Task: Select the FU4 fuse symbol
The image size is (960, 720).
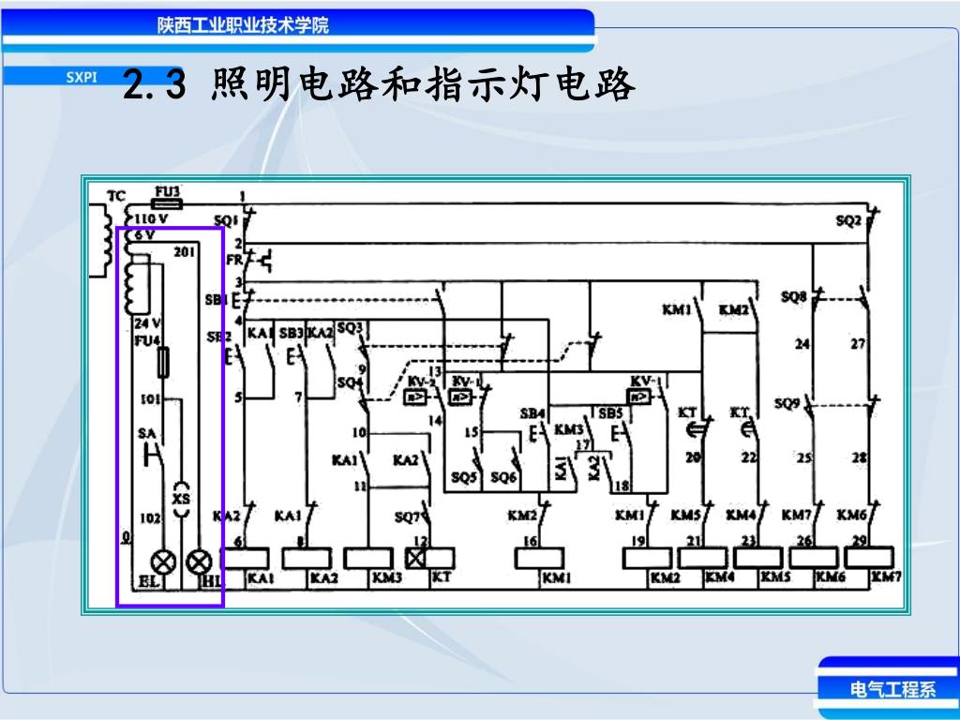Action: [164, 362]
